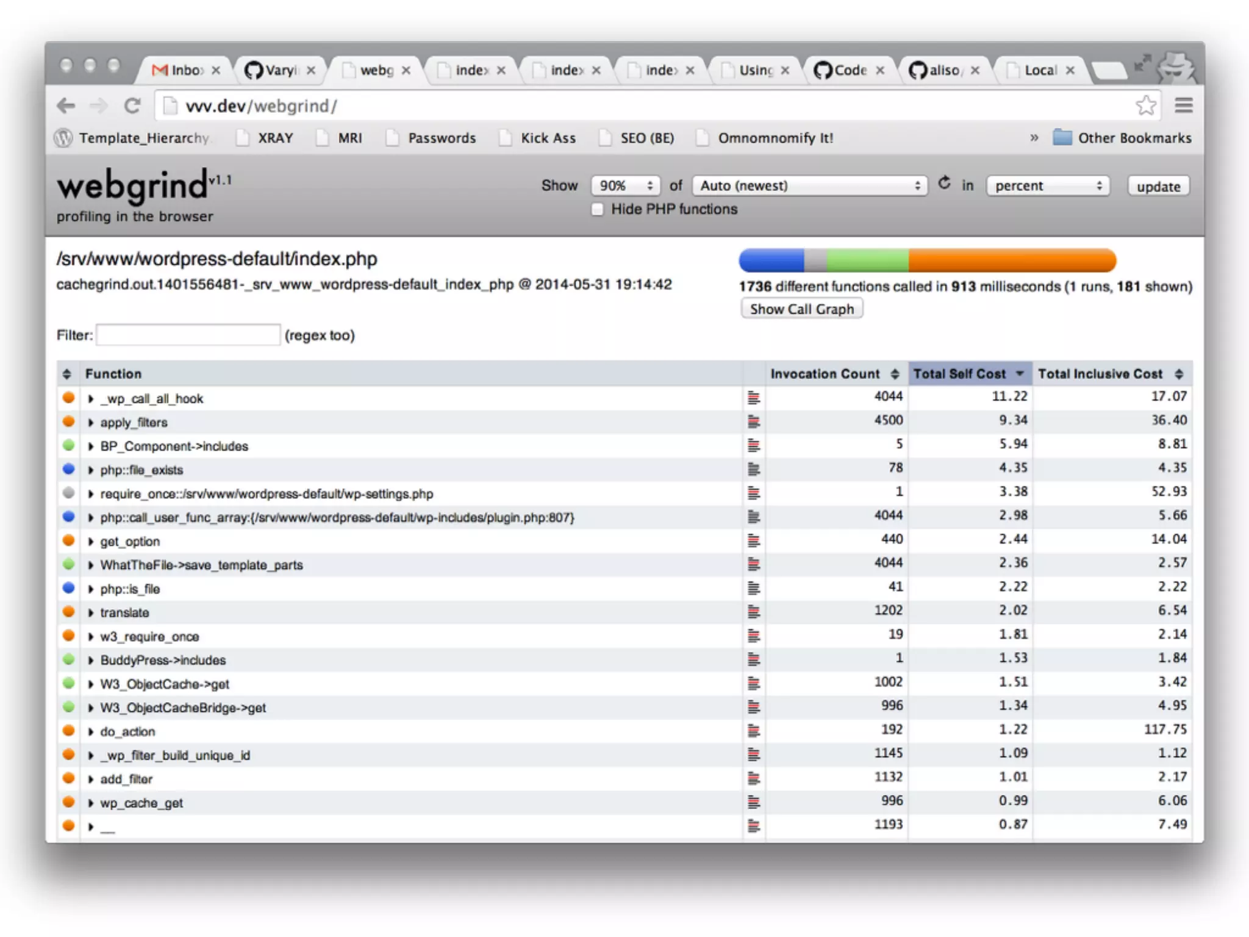Open source view icon for apply_filters row

(754, 422)
